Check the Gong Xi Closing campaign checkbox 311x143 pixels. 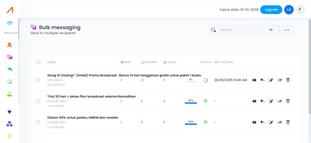[38, 80]
